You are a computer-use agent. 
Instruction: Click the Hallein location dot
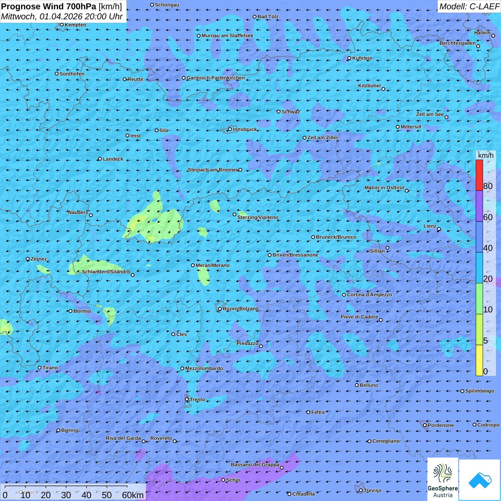[x=493, y=35]
